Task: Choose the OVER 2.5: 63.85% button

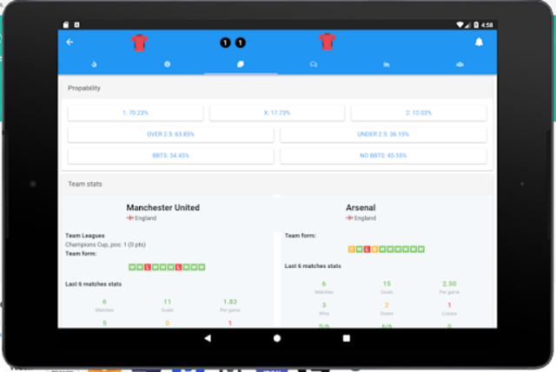Action: (170, 134)
